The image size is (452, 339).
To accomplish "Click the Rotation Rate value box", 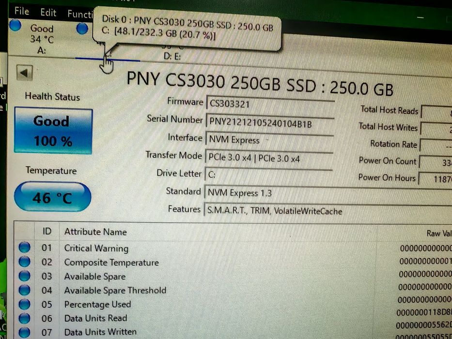I will click(436, 146).
